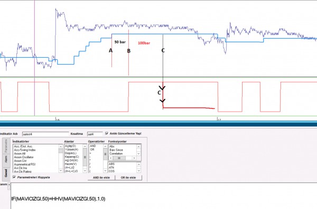This screenshot has height=209, width=317.
Task: Click the OR ile ekle button
Action: (128, 178)
